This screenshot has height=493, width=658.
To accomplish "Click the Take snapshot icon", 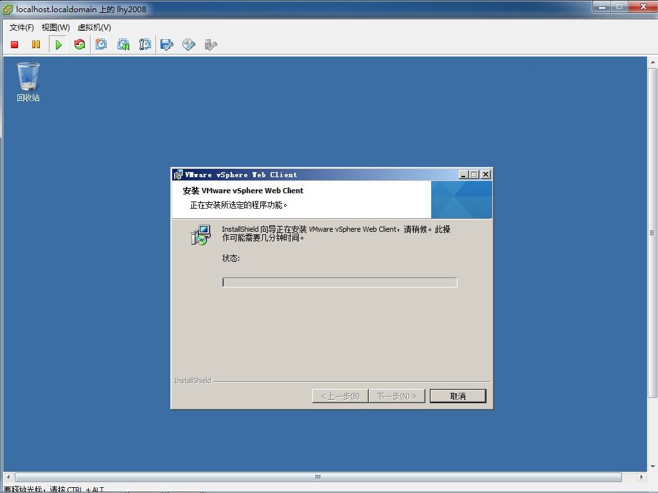I will tap(101, 44).
